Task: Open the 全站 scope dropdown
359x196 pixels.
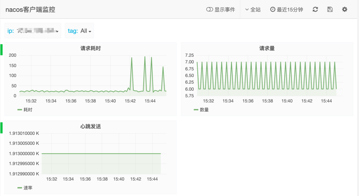Action: pyautogui.click(x=253, y=10)
